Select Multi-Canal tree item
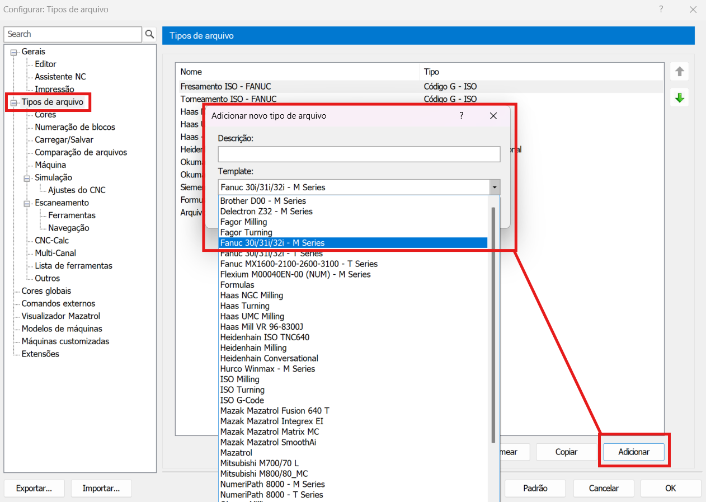706x502 pixels. click(56, 253)
